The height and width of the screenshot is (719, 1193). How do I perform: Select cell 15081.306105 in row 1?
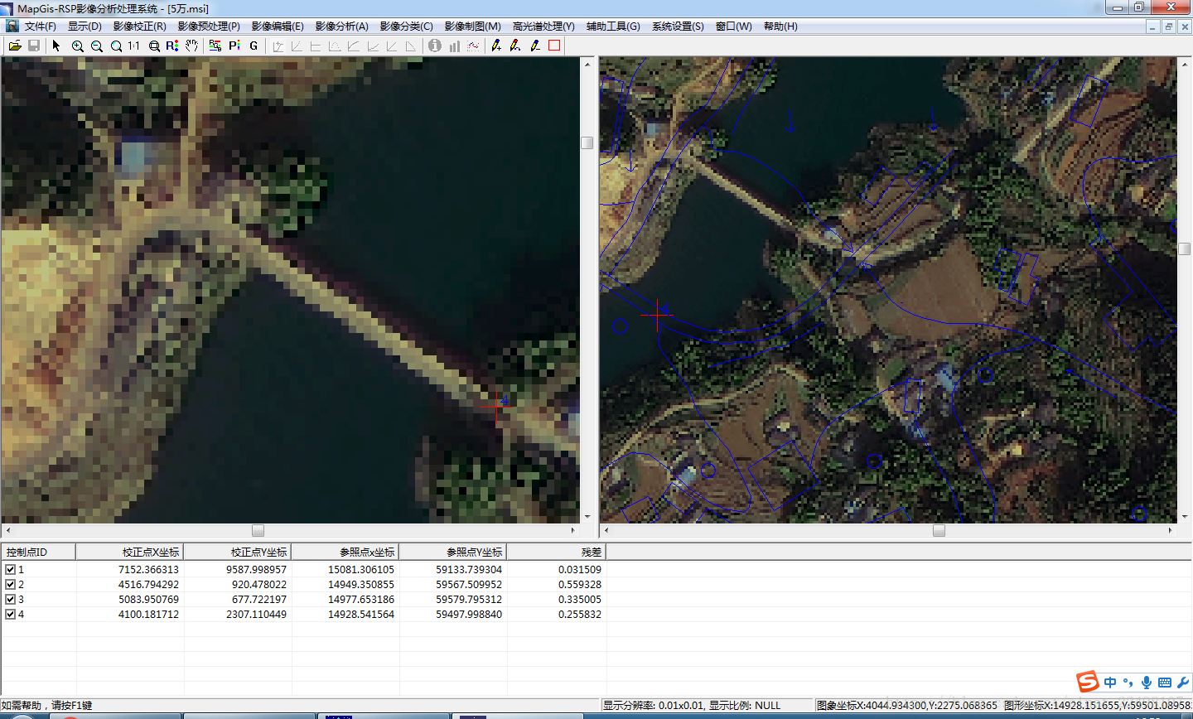(361, 569)
